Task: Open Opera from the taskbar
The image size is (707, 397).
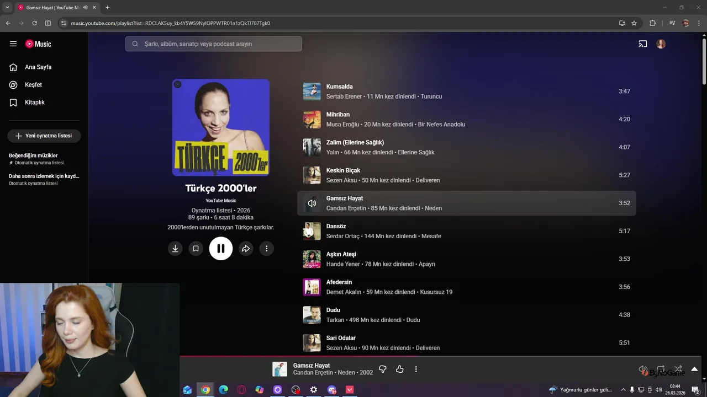Action: coord(241,390)
